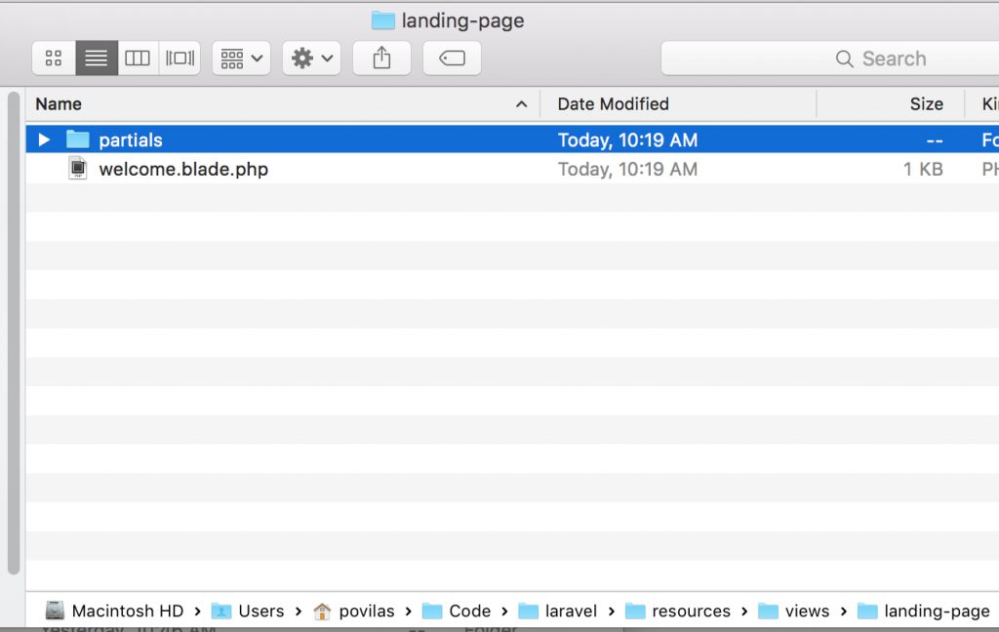Switch to icon grid view

point(54,59)
